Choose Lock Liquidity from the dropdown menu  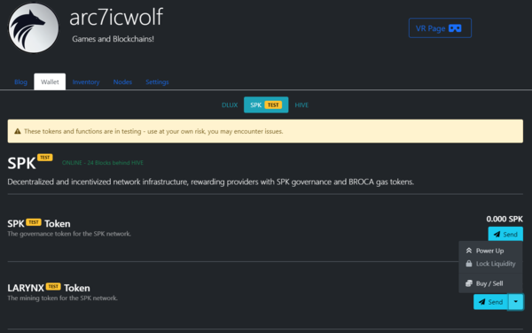coord(490,264)
